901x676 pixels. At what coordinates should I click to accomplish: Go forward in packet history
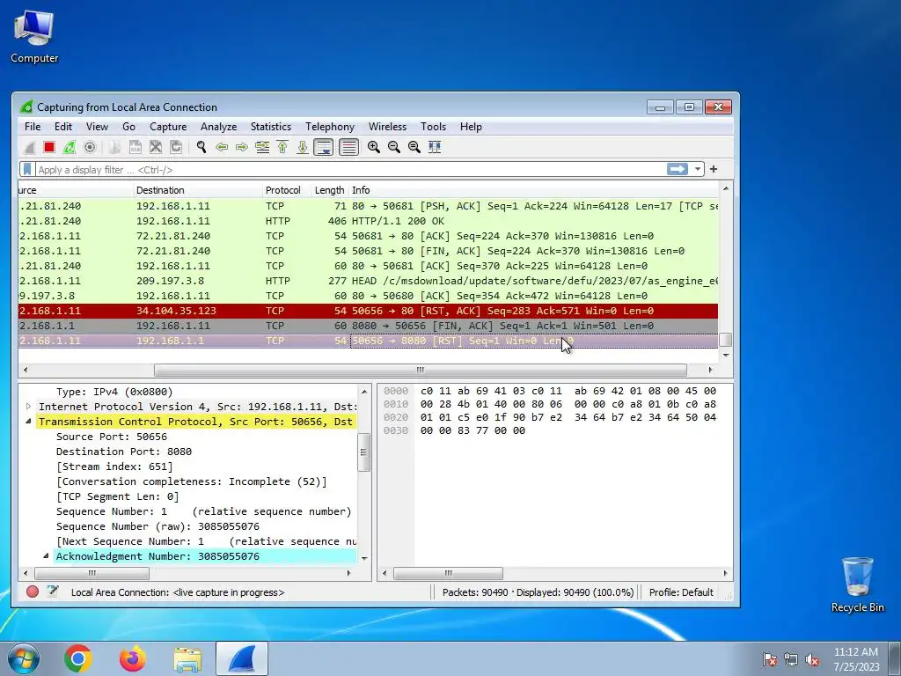241,147
